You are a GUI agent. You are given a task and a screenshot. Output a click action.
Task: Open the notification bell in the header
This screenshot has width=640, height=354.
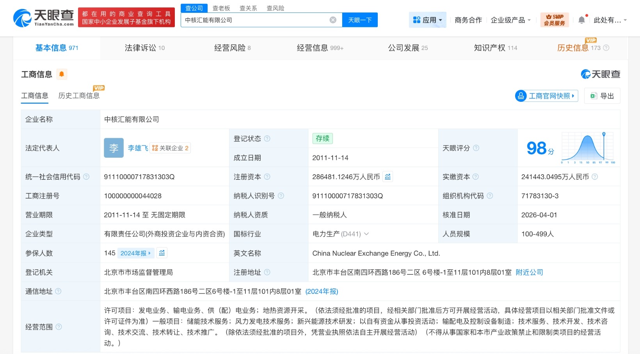point(581,20)
